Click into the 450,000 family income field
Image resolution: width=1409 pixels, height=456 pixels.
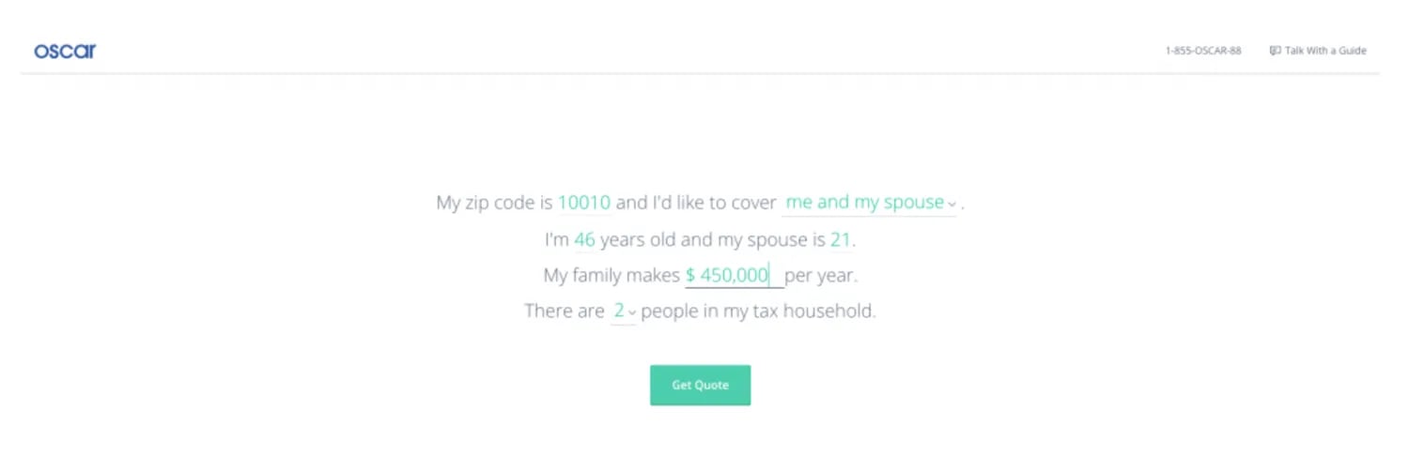(735, 275)
